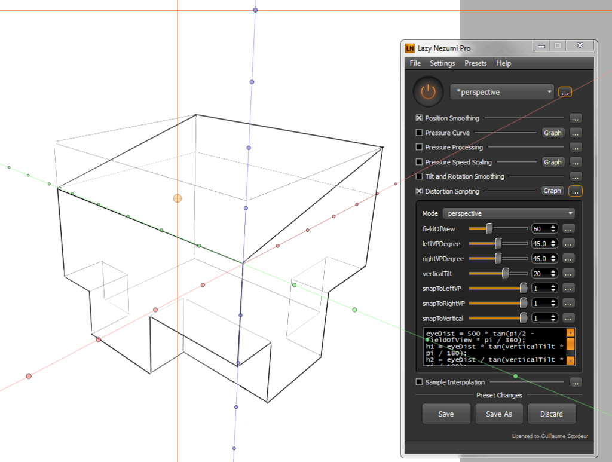Click leftVPDegree value stepper arrows
Screen dimensions: 612x462
tap(553, 243)
